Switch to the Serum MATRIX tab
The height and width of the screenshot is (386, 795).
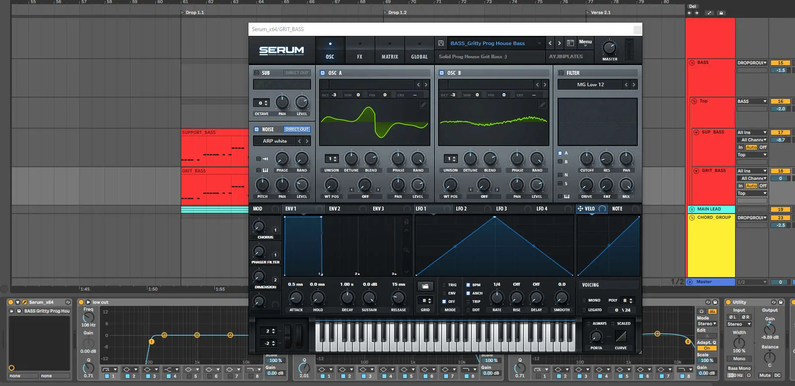389,50
